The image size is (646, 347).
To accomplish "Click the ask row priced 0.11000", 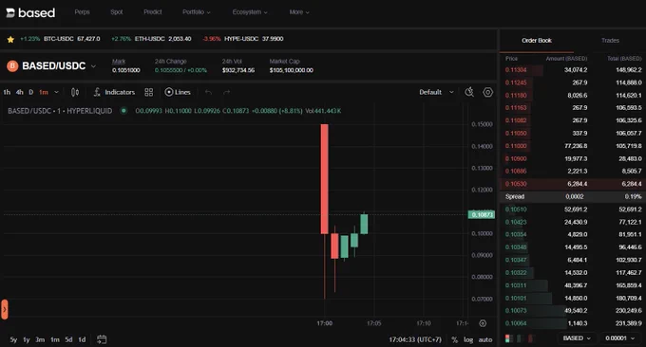I will (573, 146).
